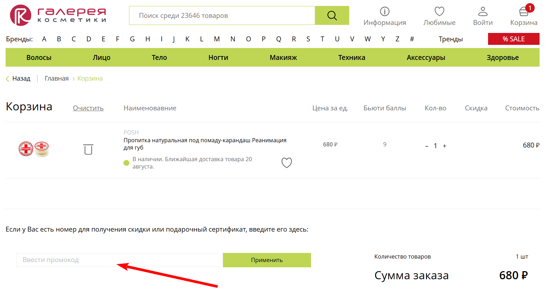
Task: Select the Техника category
Action: [351, 57]
